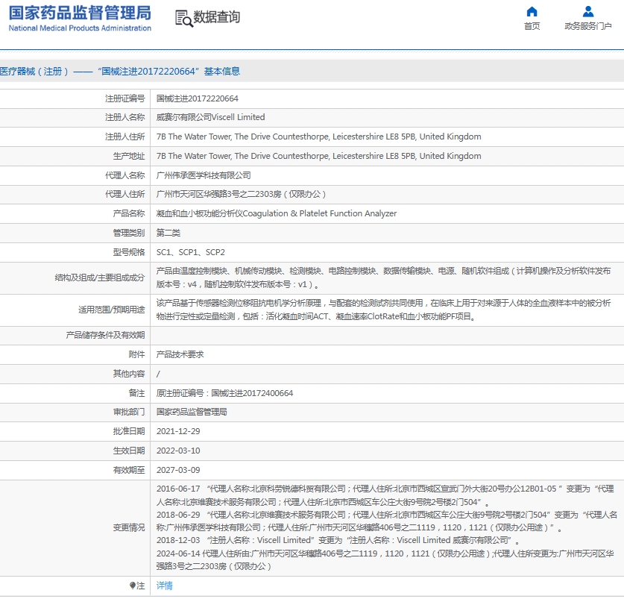Click the 注册人住所 address value
624x599 pixels.
pyautogui.click(x=319, y=137)
